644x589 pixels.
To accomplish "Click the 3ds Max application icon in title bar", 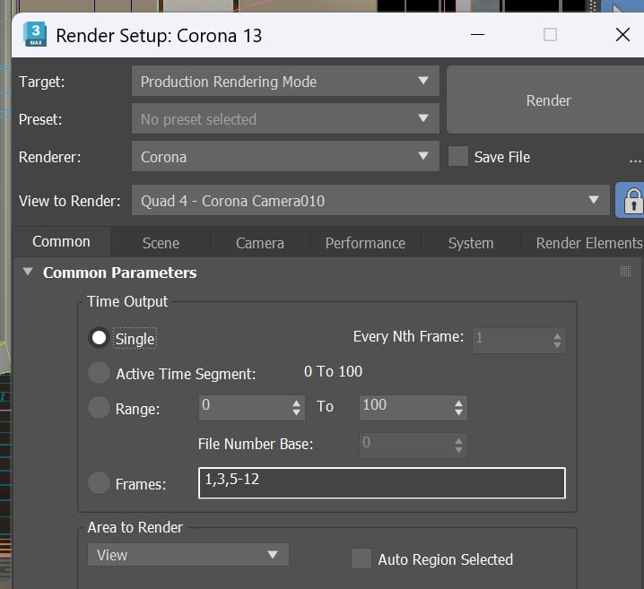I will click(35, 34).
